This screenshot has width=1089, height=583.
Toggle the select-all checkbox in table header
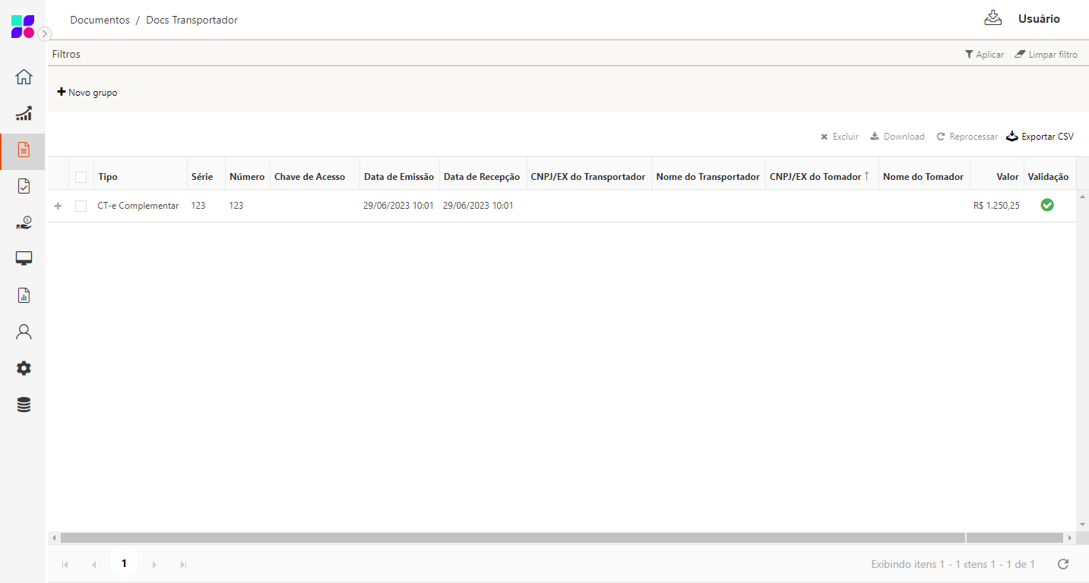[81, 177]
